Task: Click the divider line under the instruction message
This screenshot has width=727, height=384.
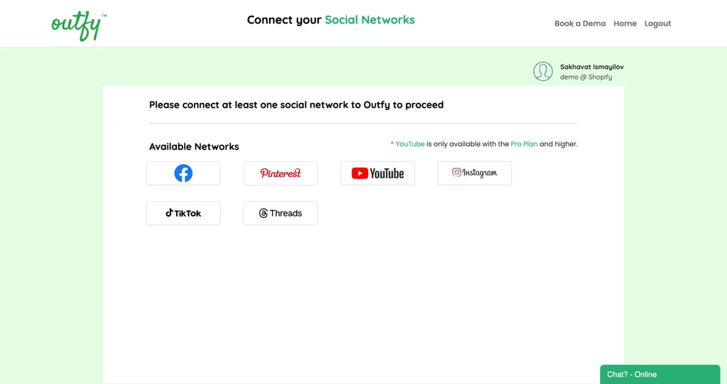Action: point(363,124)
